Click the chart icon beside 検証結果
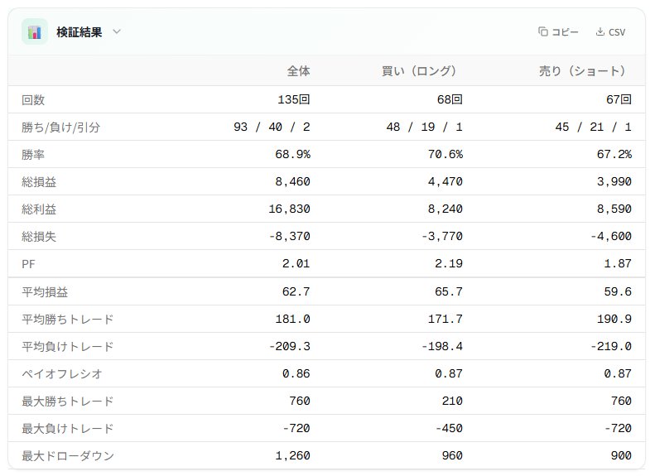Image resolution: width=655 pixels, height=476 pixels. pyautogui.click(x=34, y=32)
